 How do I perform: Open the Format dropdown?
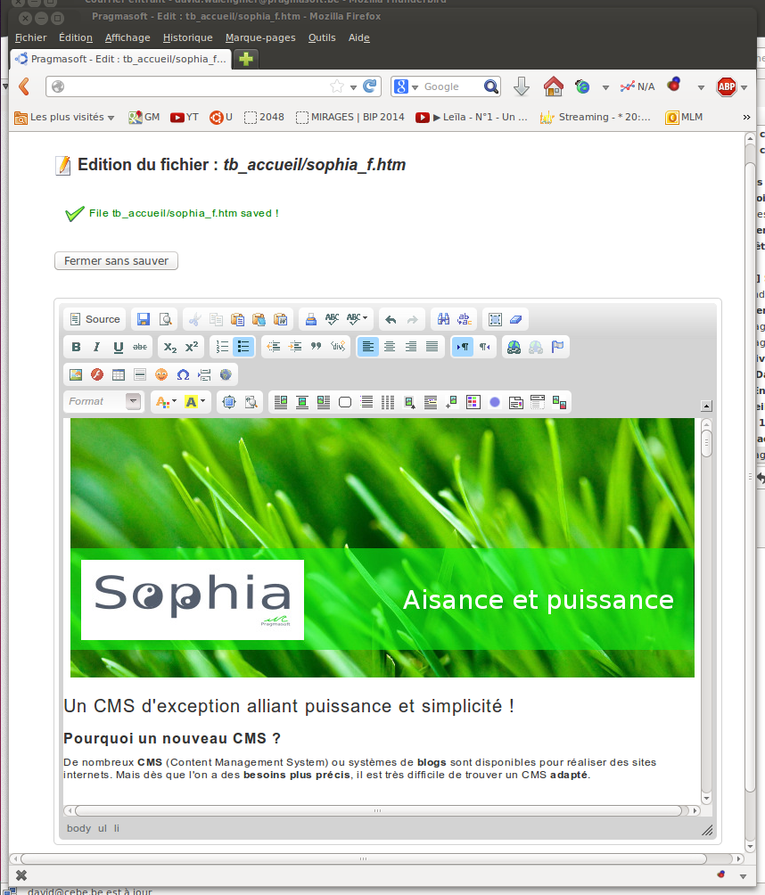(x=103, y=401)
